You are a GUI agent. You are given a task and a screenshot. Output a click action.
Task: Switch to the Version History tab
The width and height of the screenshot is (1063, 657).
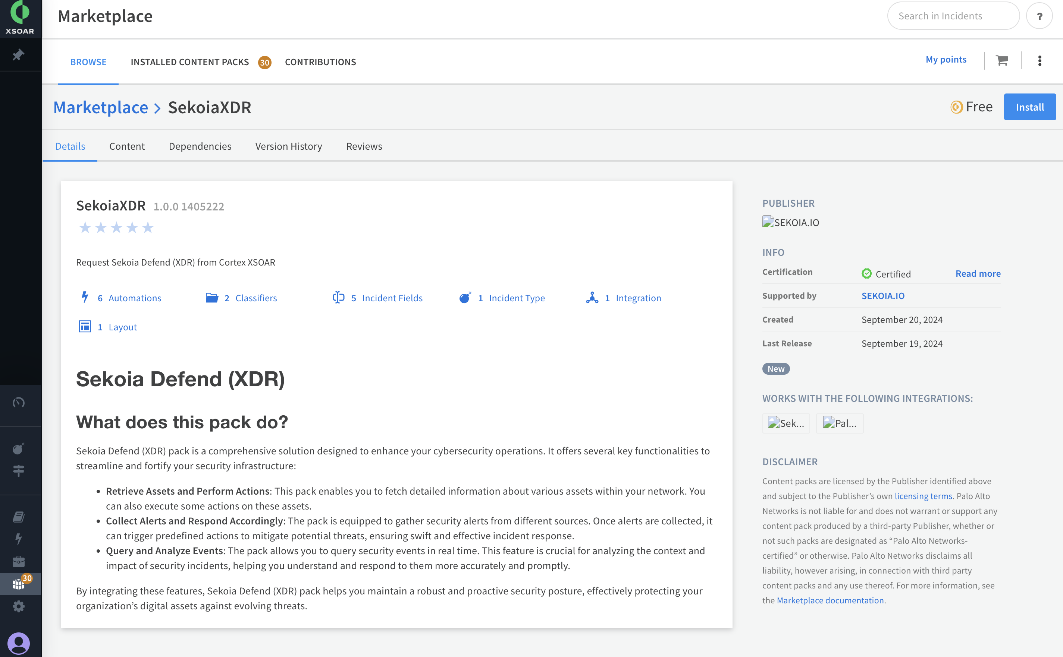pyautogui.click(x=288, y=146)
